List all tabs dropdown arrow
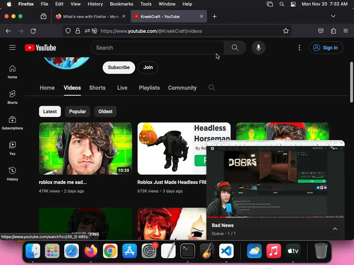Viewport: 354px width, 265px height. tap(333, 16)
